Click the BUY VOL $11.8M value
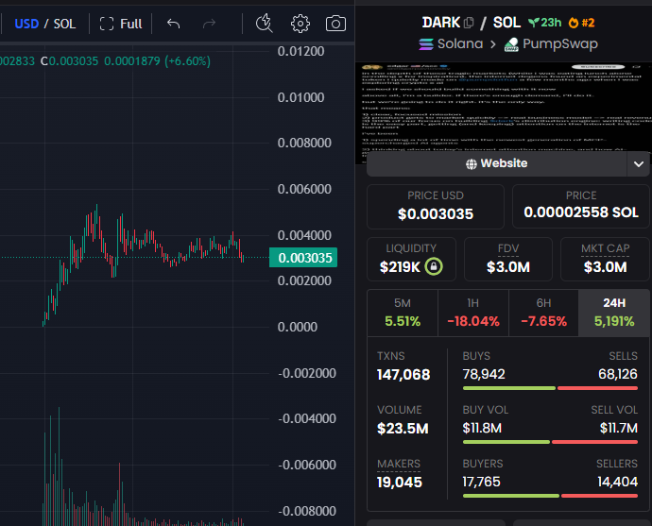The width and height of the screenshot is (652, 526). point(482,428)
